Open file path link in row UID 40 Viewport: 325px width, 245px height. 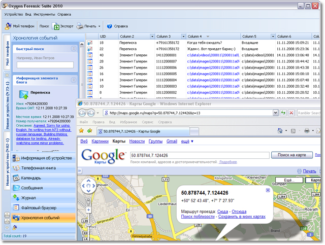click(x=213, y=55)
